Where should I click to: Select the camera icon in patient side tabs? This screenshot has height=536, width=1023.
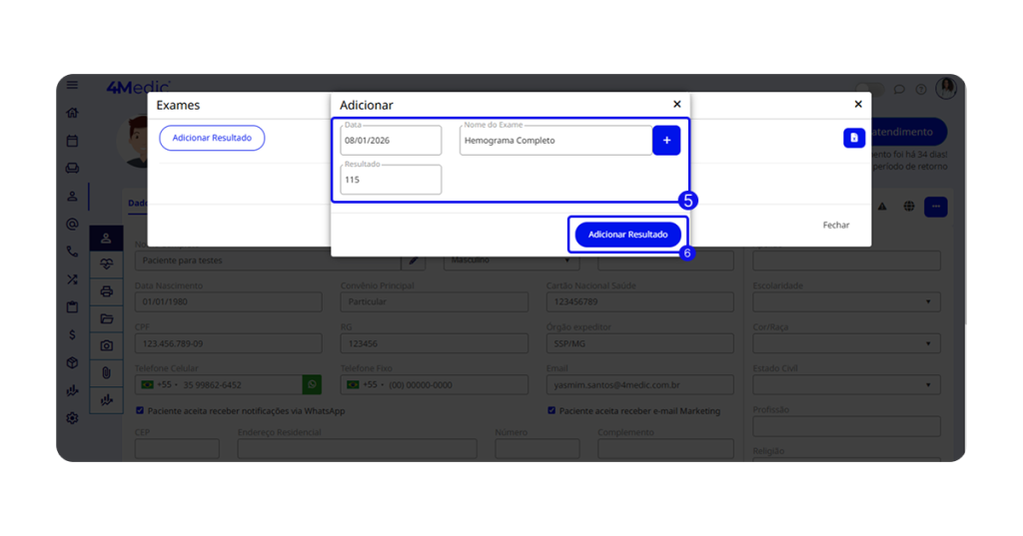coord(107,345)
